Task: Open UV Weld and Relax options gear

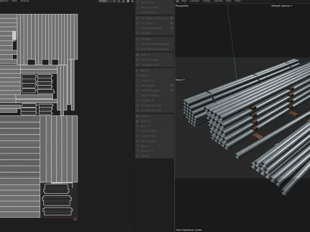Action: (172, 28)
